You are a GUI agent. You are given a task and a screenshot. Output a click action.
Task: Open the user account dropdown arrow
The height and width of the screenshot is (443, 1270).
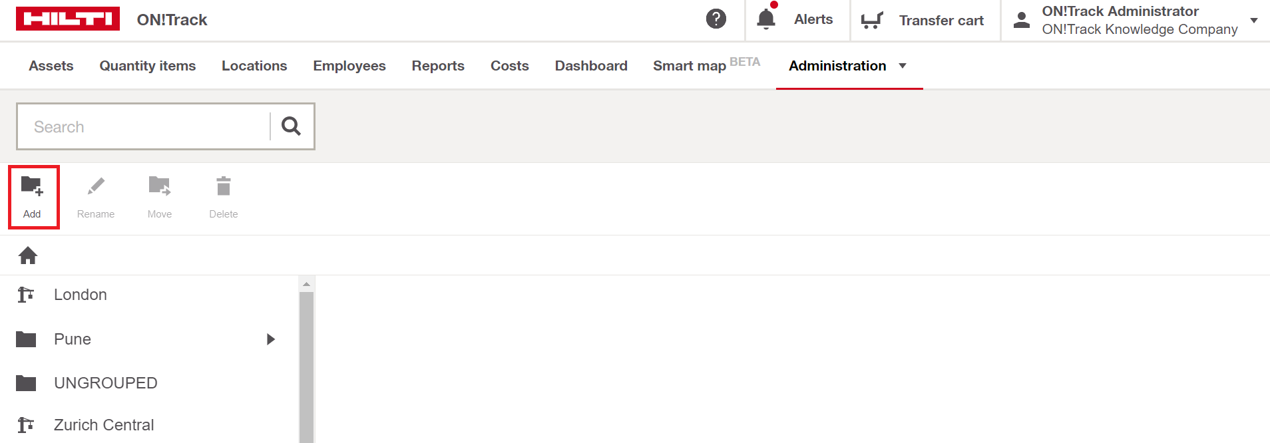click(1254, 21)
